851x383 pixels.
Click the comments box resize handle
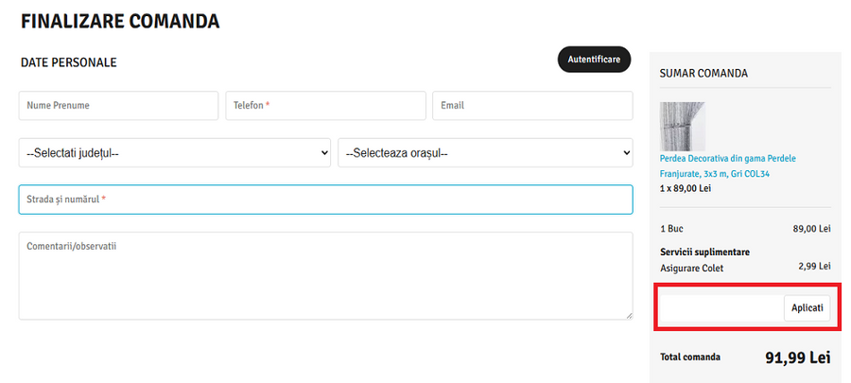(x=628, y=315)
